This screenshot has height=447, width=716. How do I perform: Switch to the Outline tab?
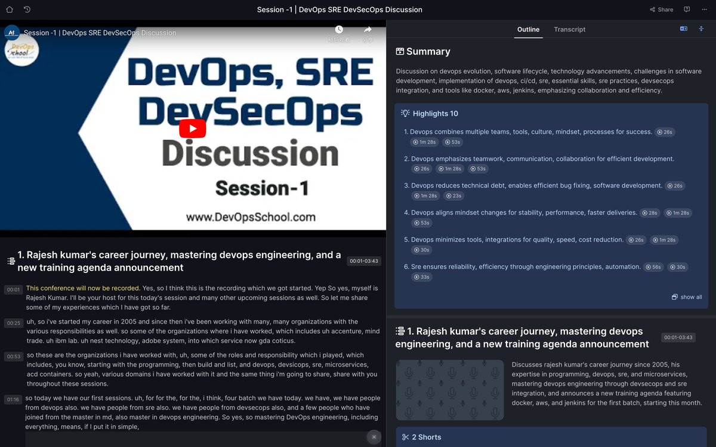(528, 29)
